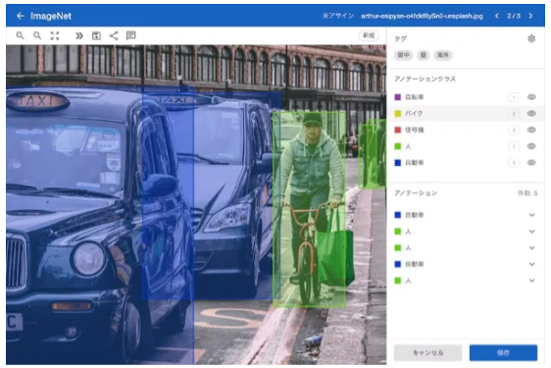The image size is (551, 368).
Task: Click the blue 保存 save button
Action: (503, 352)
